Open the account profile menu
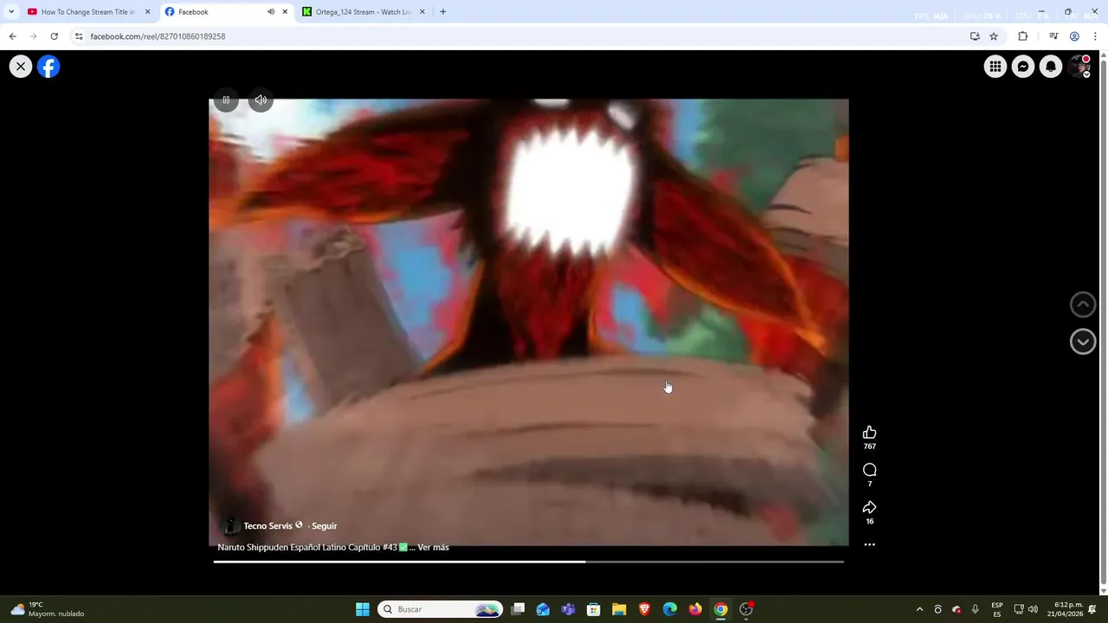 pyautogui.click(x=1079, y=67)
